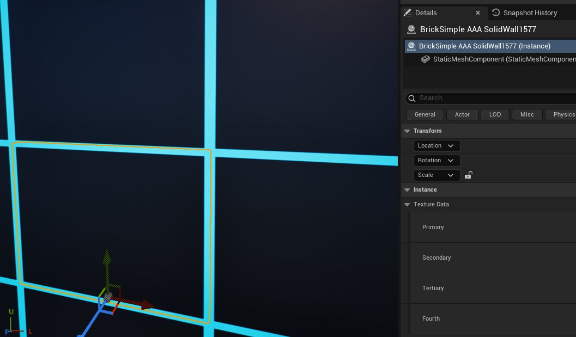The image size is (576, 337).
Task: Open the Rotation dropdown
Action: tap(436, 161)
